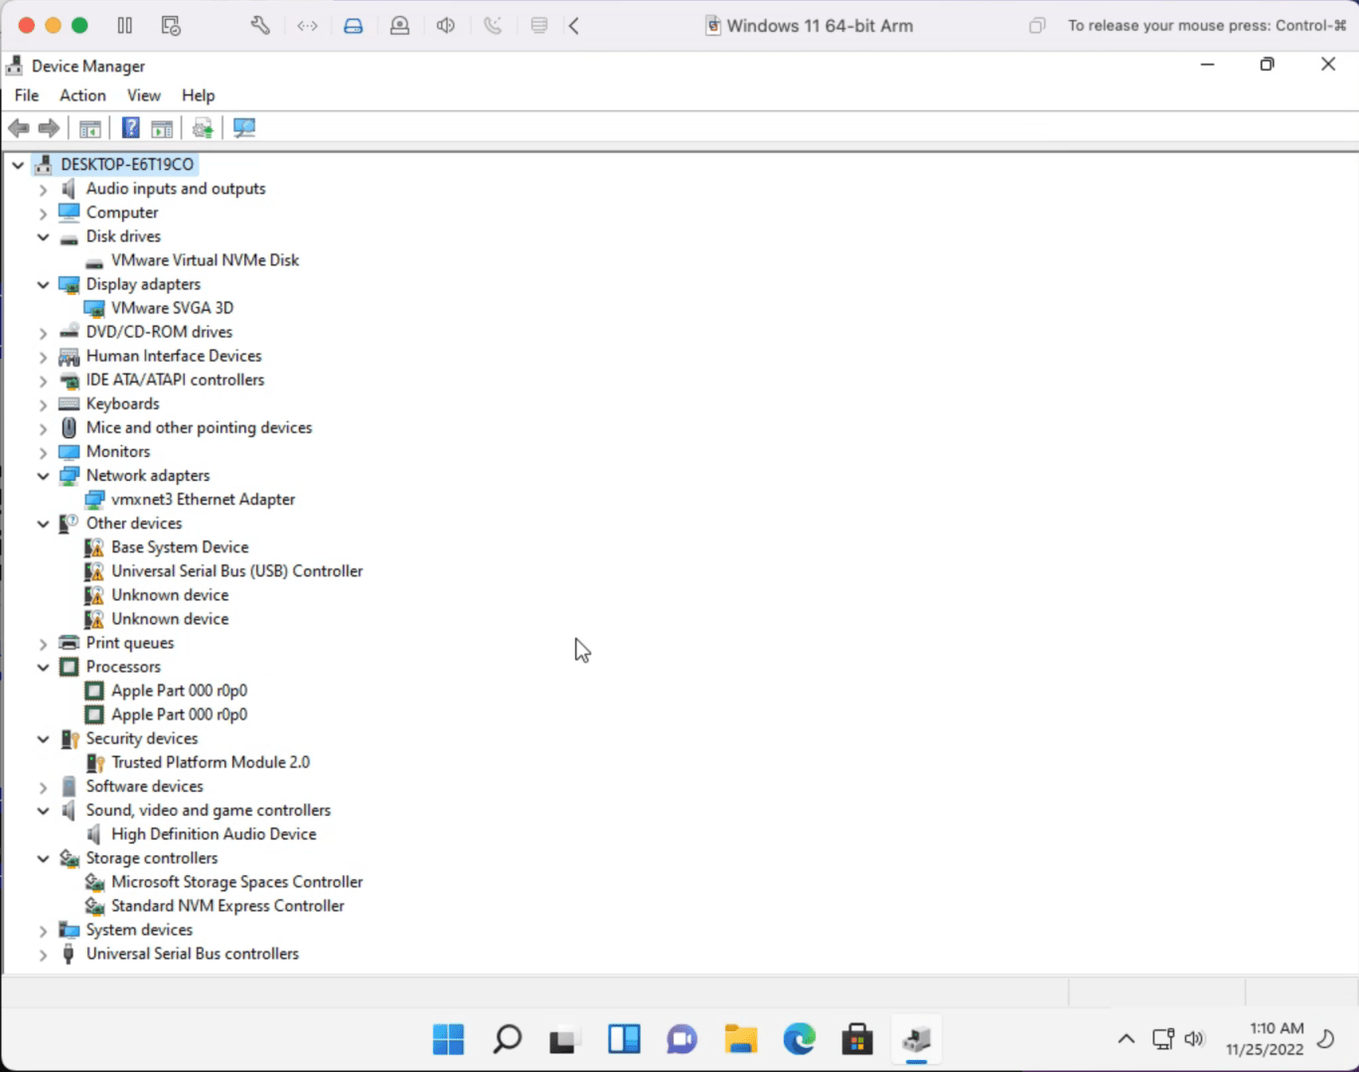
Task: Select the Base System Device entry
Action: click(180, 547)
